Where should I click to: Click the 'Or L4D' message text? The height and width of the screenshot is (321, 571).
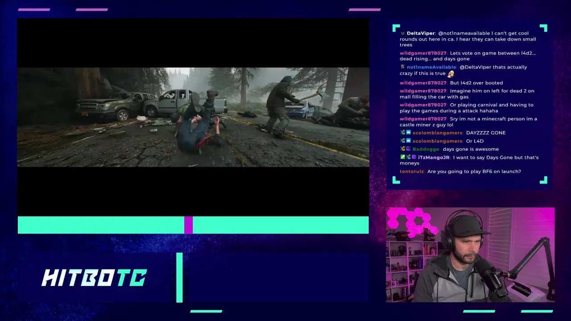pyautogui.click(x=475, y=141)
